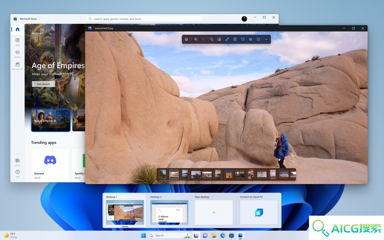Maximize the Photos window
Image resolution: width=384 pixels, height=240 pixels.
tap(353, 28)
